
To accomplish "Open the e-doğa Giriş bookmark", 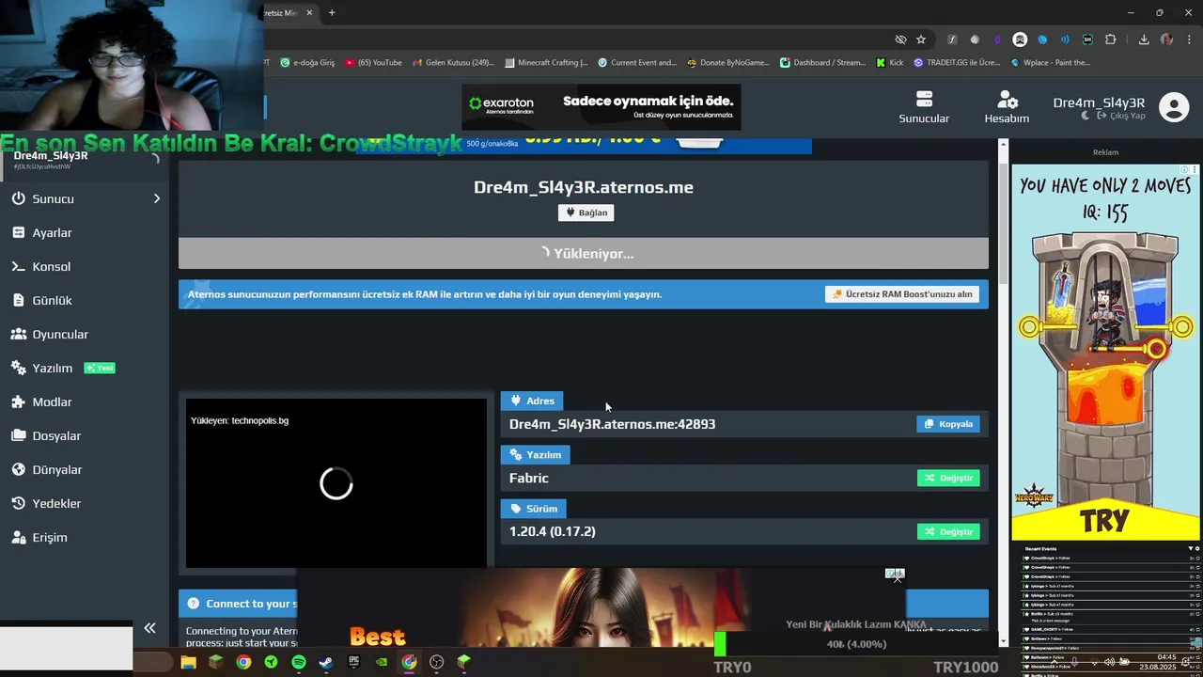I will click(x=307, y=63).
